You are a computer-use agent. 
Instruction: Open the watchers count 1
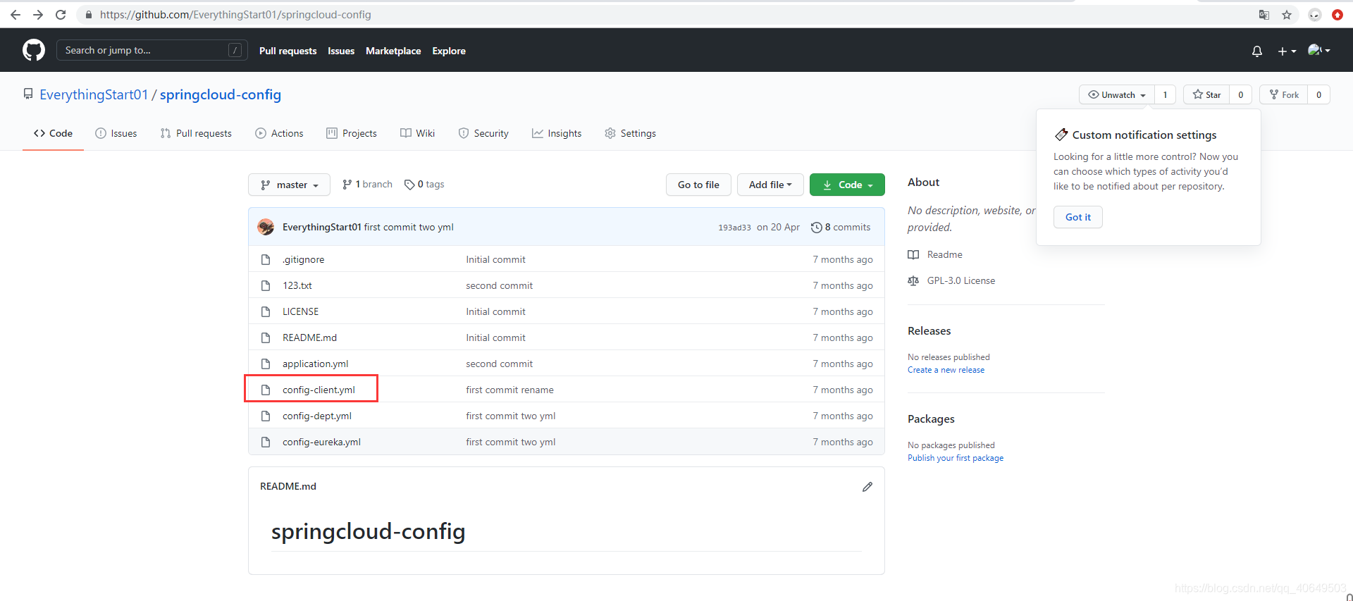click(x=1165, y=94)
